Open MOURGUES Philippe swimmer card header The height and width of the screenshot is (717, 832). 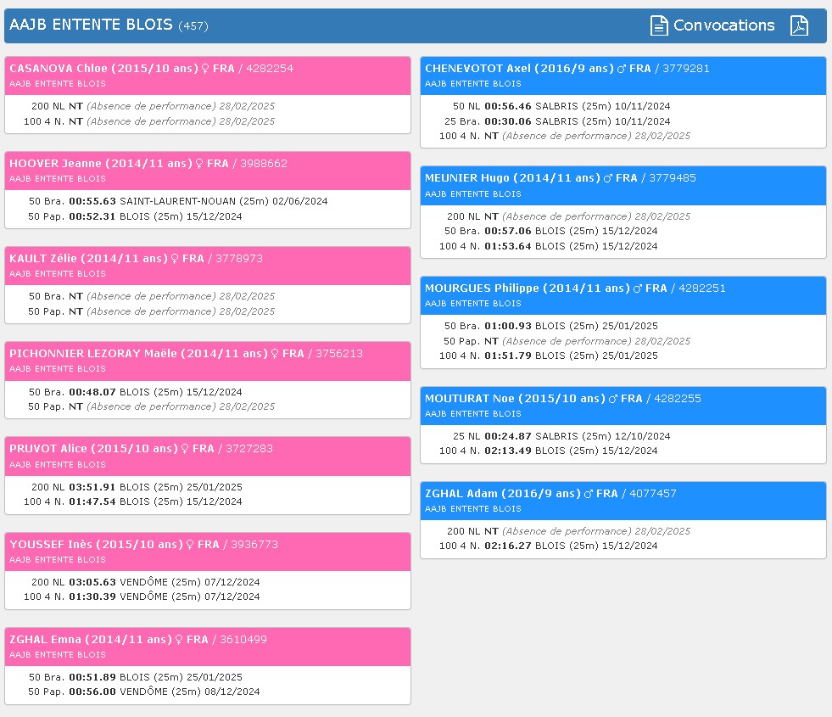click(623, 295)
